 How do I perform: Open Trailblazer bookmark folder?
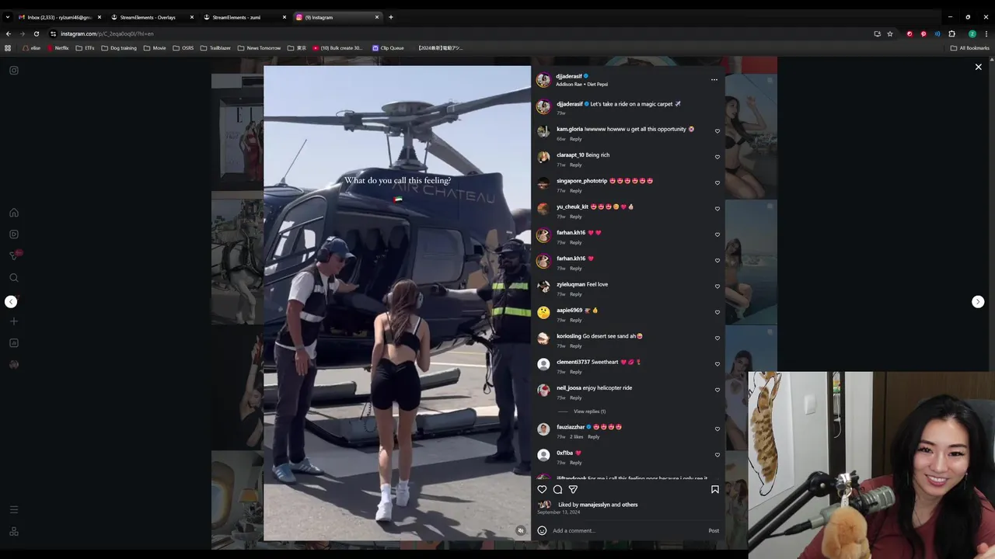point(215,48)
